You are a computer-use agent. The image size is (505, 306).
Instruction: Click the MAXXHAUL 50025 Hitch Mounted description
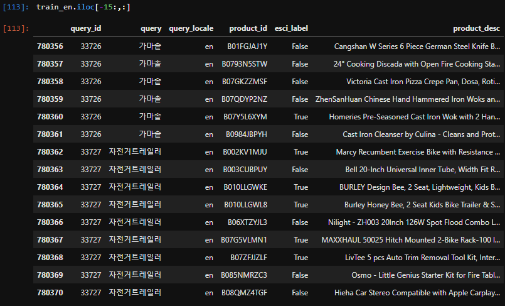pos(411,239)
